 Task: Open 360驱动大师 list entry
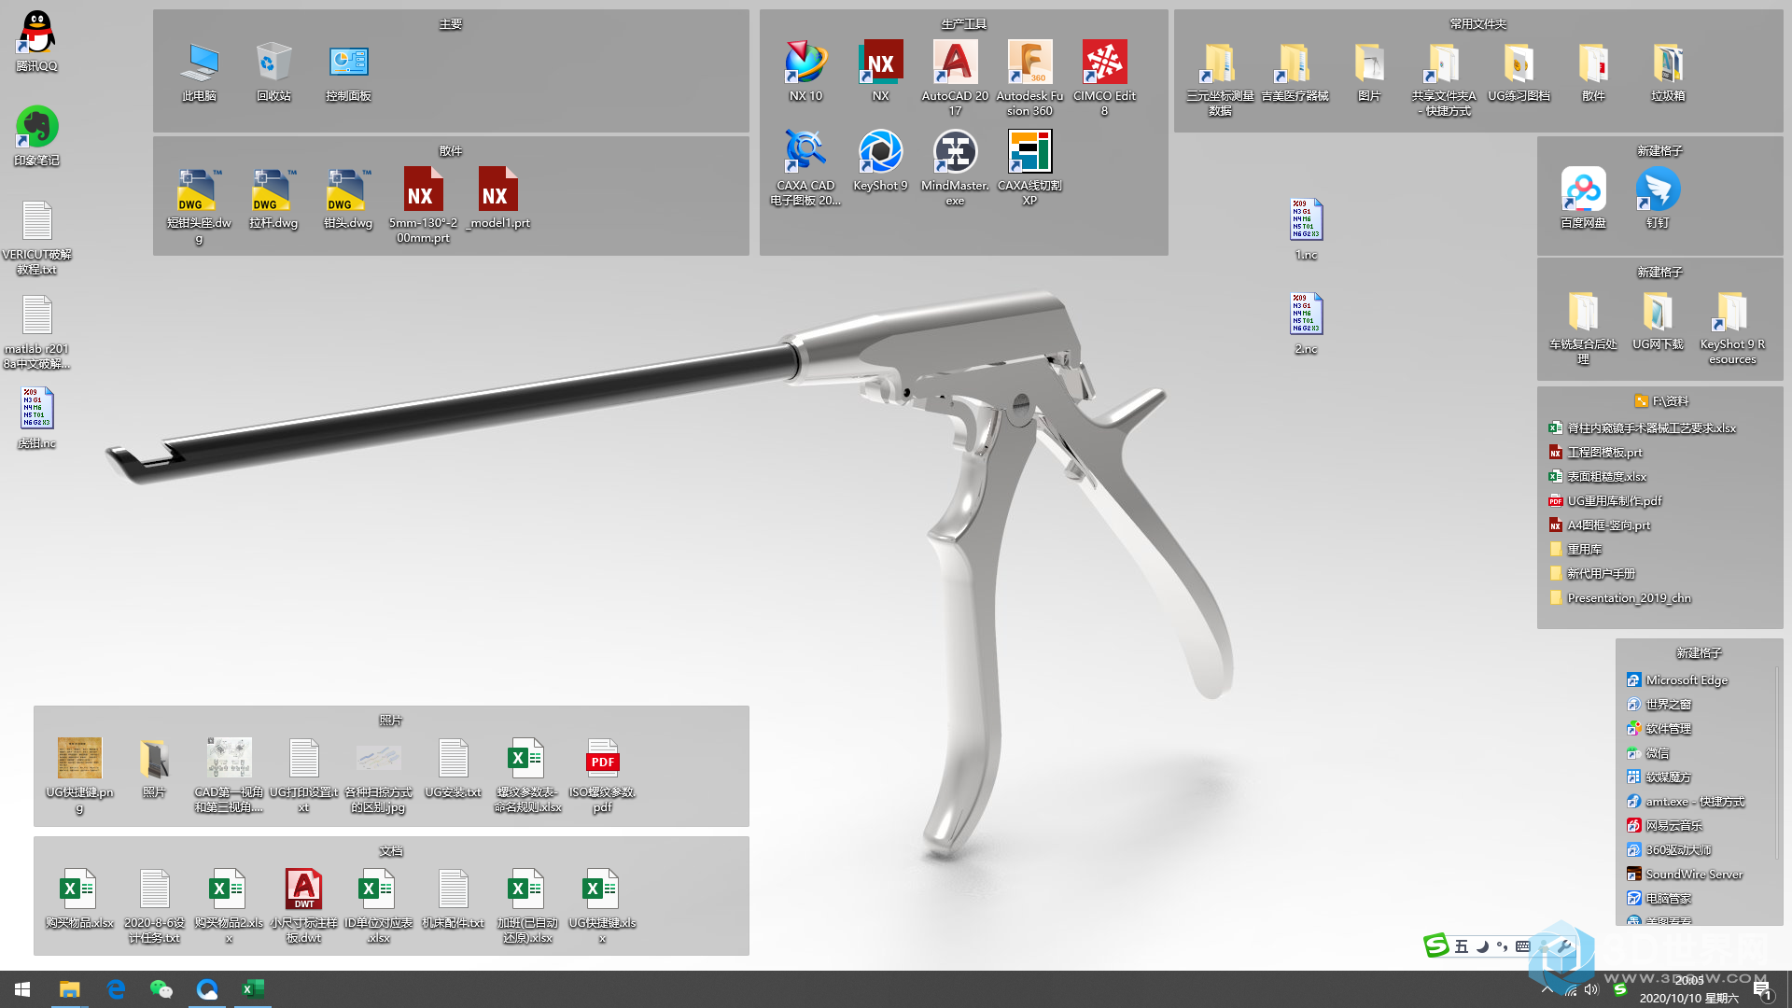(1669, 850)
